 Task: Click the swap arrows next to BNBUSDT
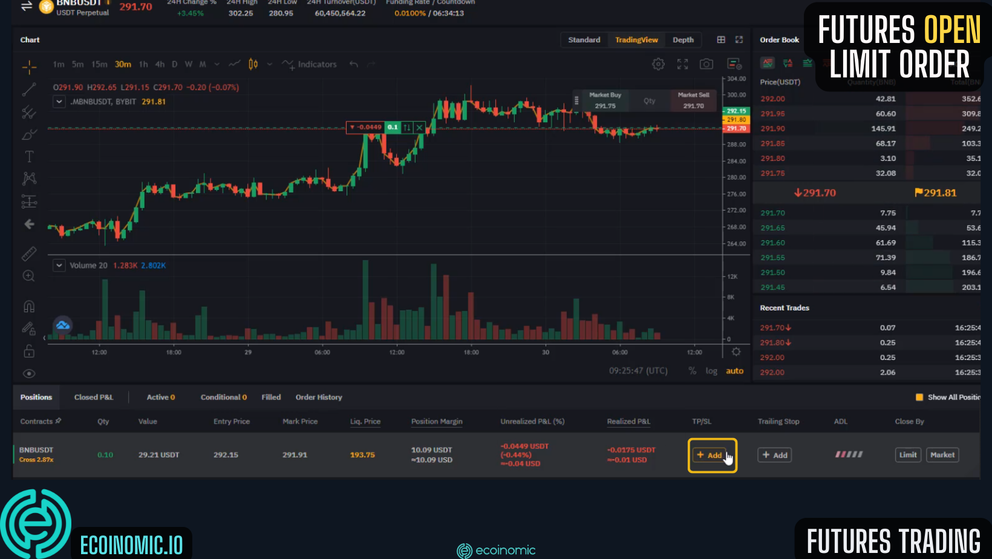[x=26, y=7]
